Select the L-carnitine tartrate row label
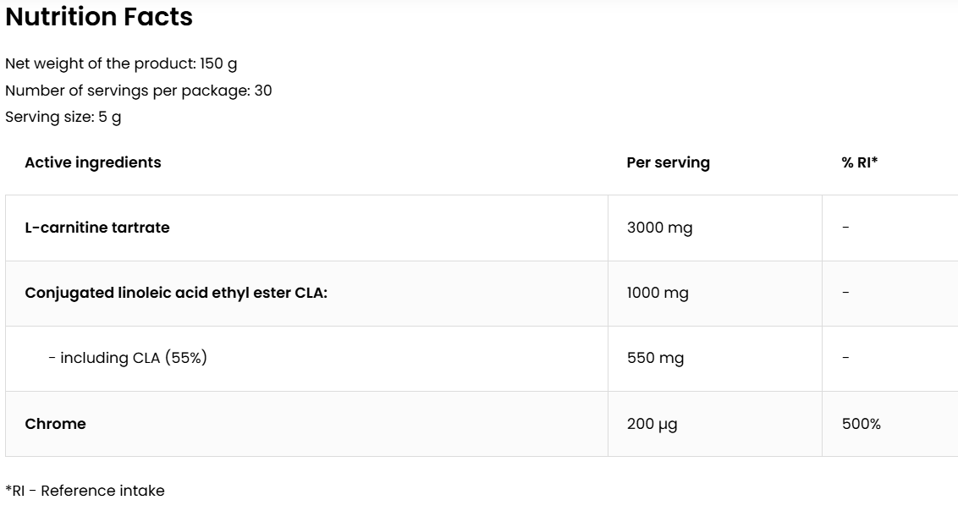The height and width of the screenshot is (522, 958). tap(97, 228)
